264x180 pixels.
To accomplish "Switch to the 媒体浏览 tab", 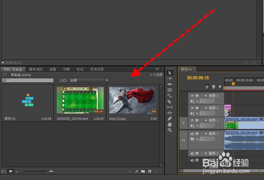I will (x=36, y=69).
